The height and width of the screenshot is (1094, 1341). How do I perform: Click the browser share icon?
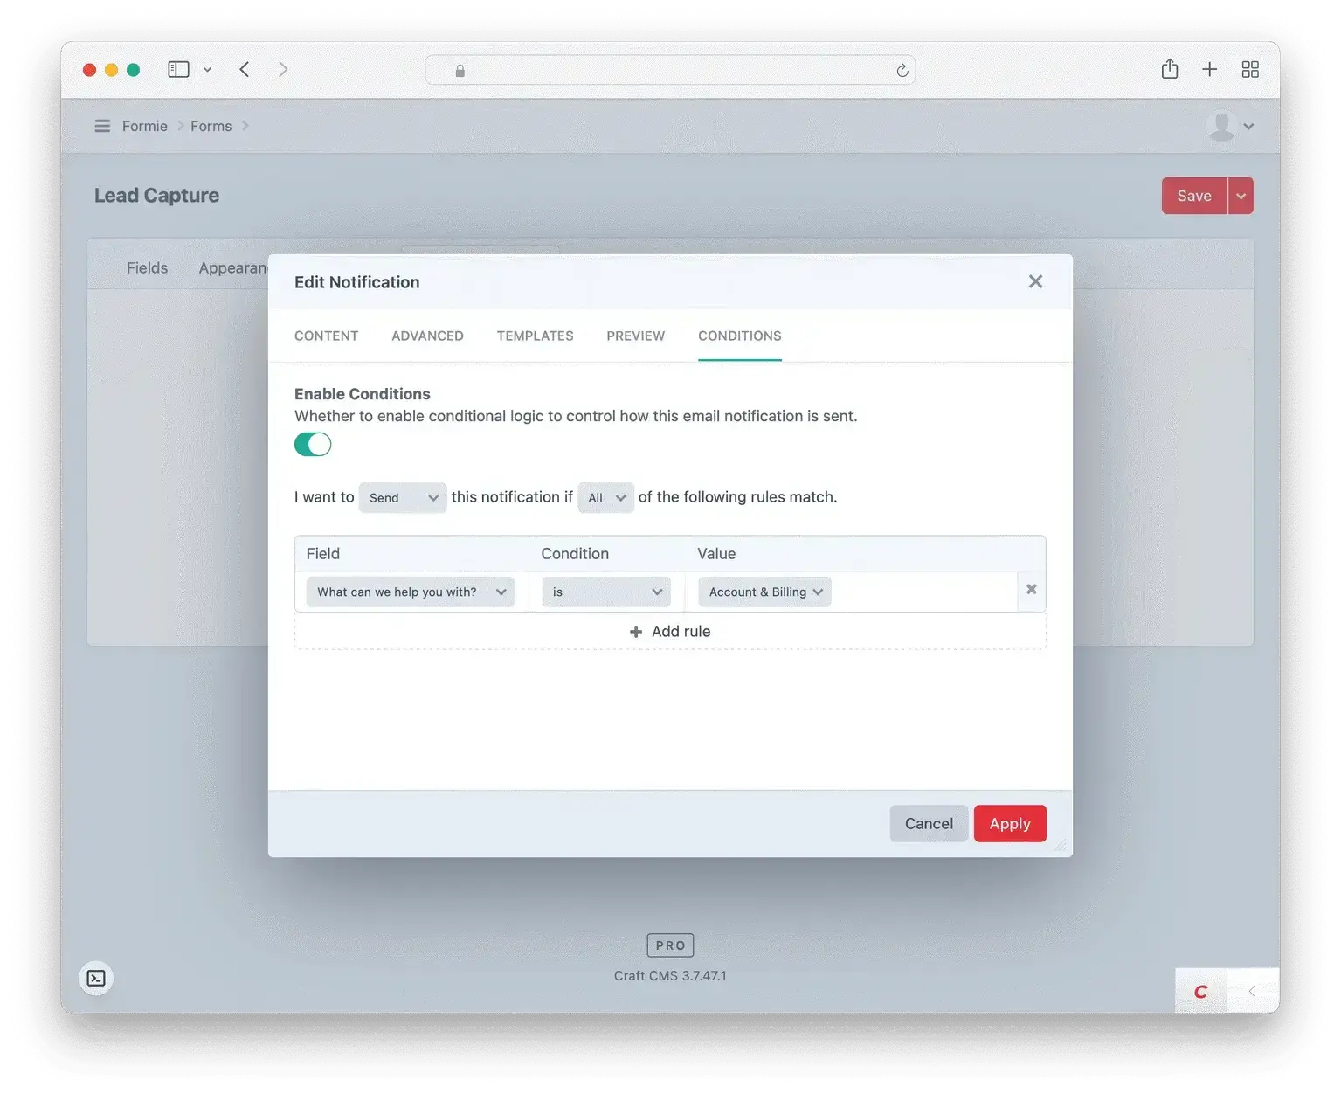point(1170,69)
